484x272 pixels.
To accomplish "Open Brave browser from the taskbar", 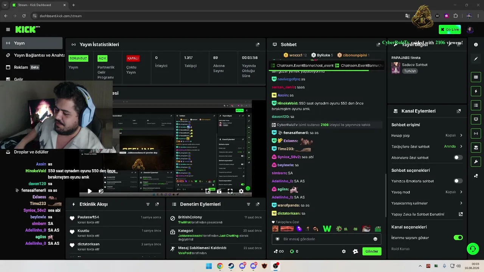I will (265, 266).
